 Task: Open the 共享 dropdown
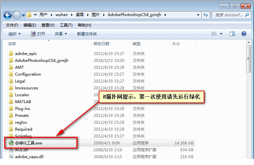coord(61,34)
